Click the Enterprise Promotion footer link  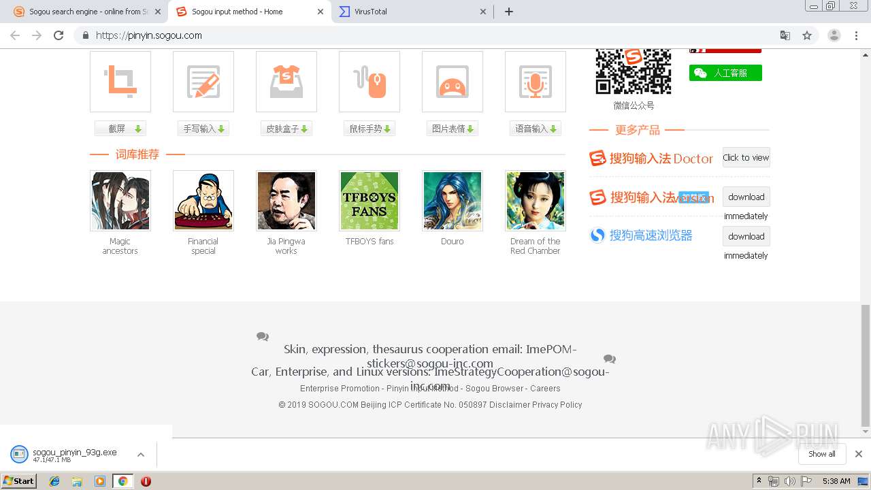(340, 389)
